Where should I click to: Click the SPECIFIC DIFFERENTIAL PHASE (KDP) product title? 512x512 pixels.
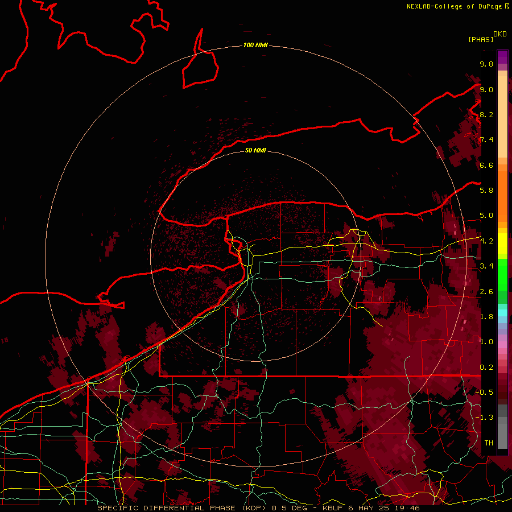[181, 508]
